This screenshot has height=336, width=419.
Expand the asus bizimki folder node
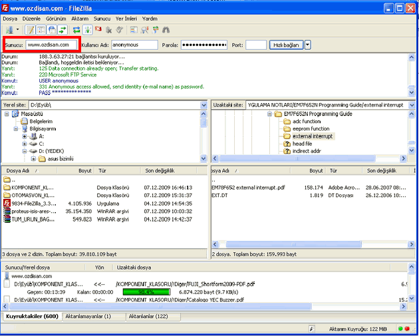33,159
